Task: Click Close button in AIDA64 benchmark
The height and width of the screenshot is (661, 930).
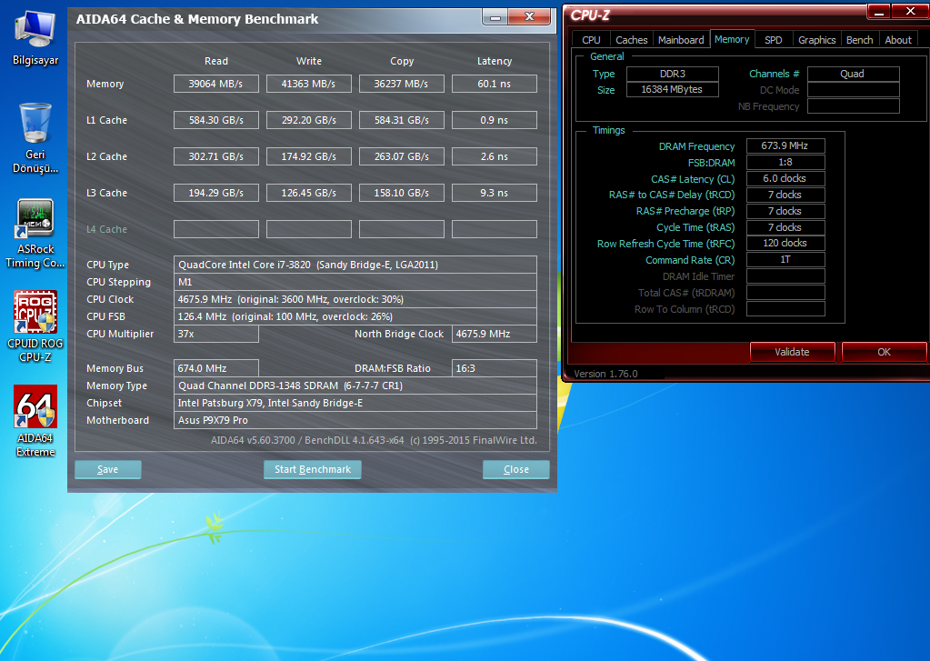Action: (516, 469)
